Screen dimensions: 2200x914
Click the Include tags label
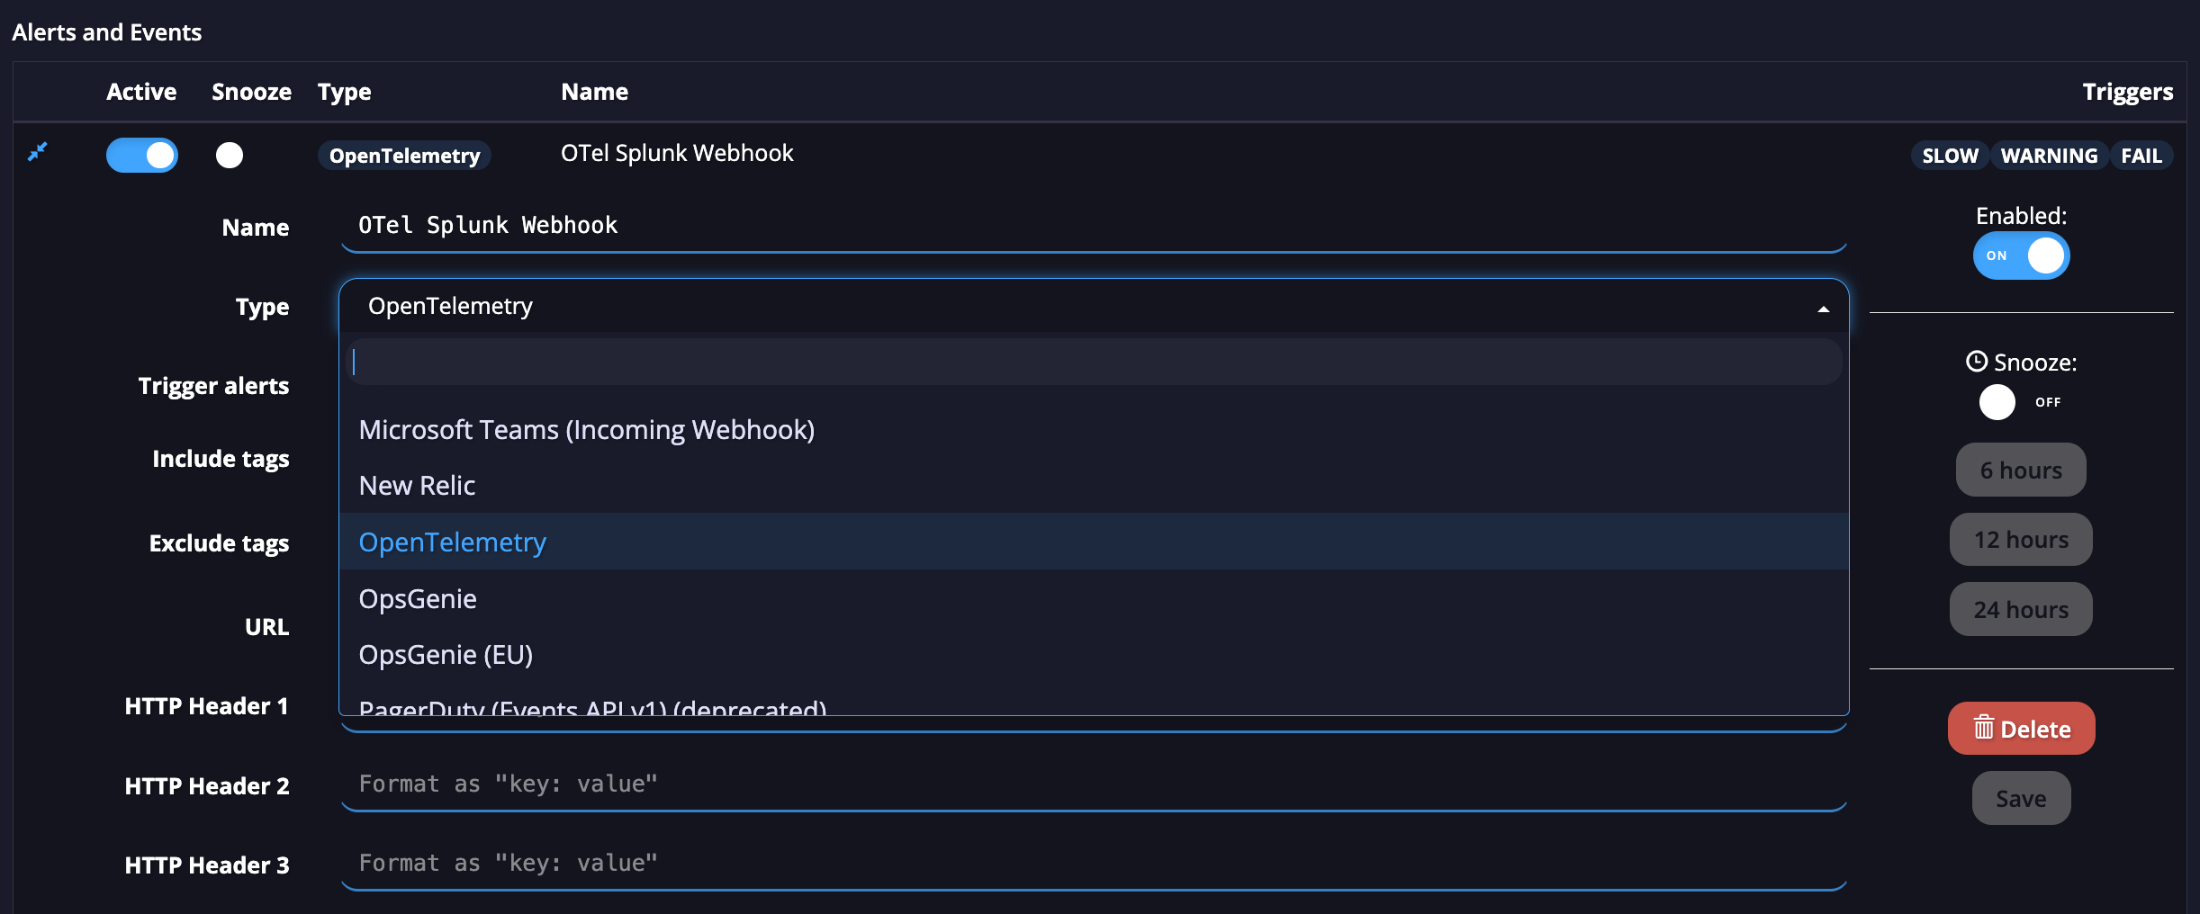pos(221,459)
